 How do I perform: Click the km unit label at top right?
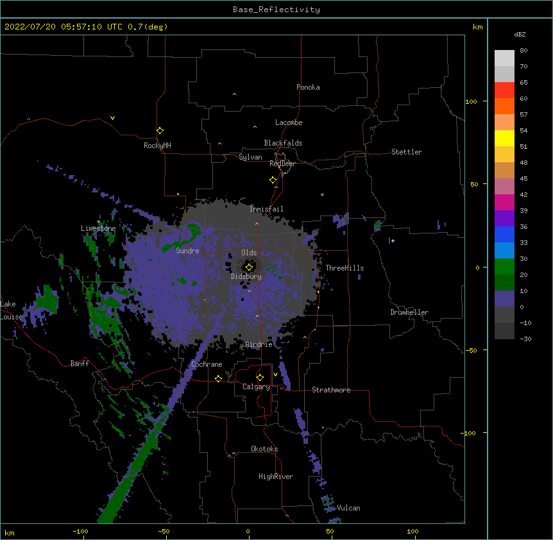[x=477, y=27]
